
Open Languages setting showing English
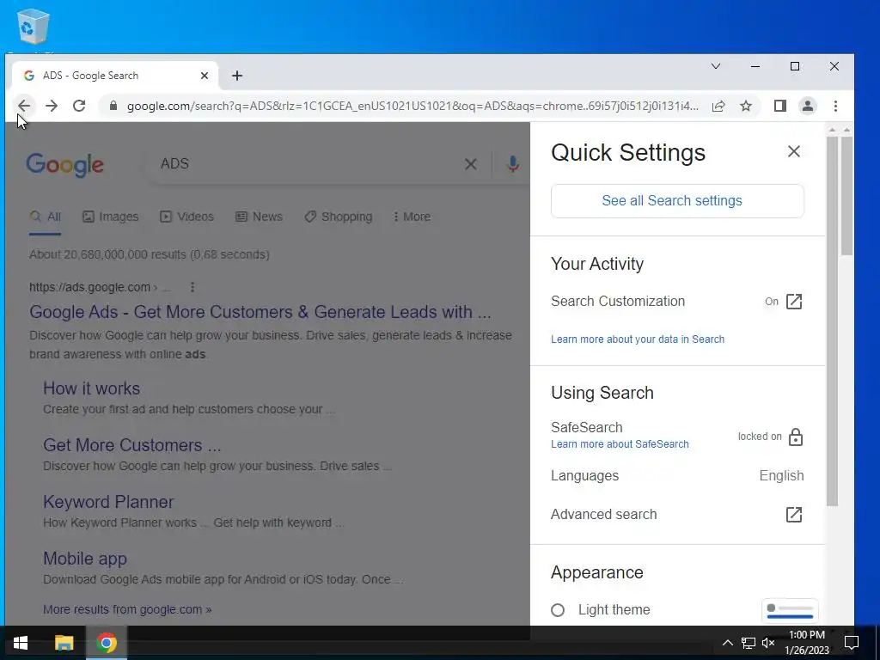click(677, 475)
